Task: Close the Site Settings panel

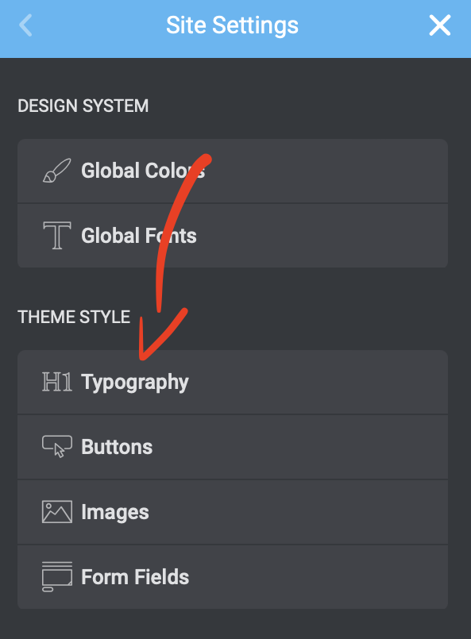Action: 439,25
